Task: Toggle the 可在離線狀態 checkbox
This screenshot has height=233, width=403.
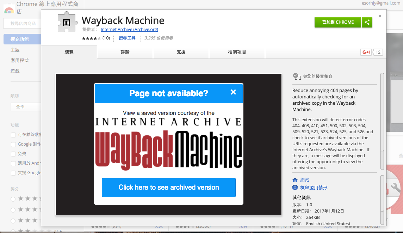Action: coord(13,135)
